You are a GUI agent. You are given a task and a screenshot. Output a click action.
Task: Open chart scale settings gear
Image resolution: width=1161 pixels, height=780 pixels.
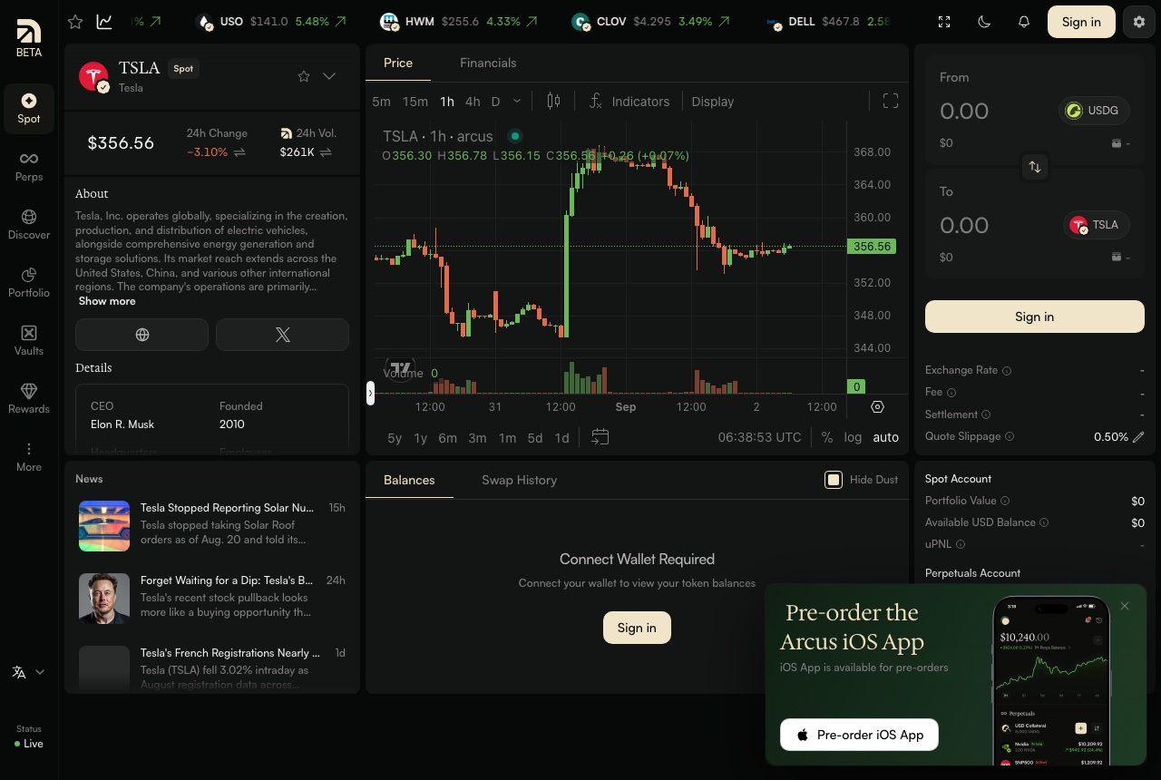click(x=877, y=407)
